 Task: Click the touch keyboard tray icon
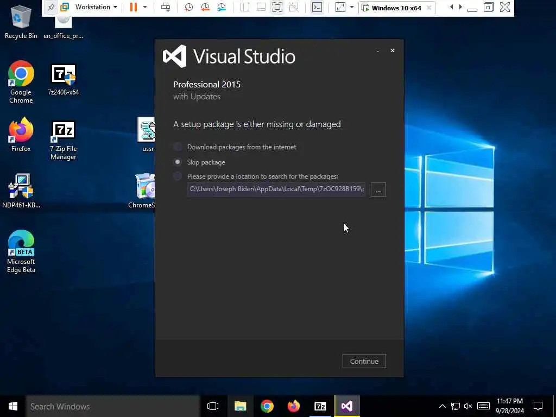pos(483,406)
